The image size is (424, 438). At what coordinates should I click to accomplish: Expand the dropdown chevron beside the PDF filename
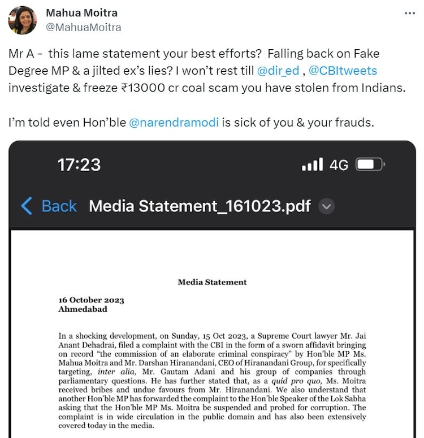coord(326,206)
